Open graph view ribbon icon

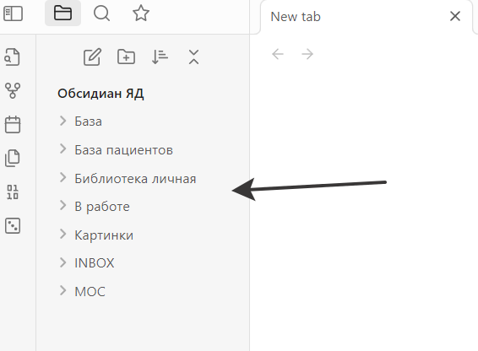[x=13, y=90]
